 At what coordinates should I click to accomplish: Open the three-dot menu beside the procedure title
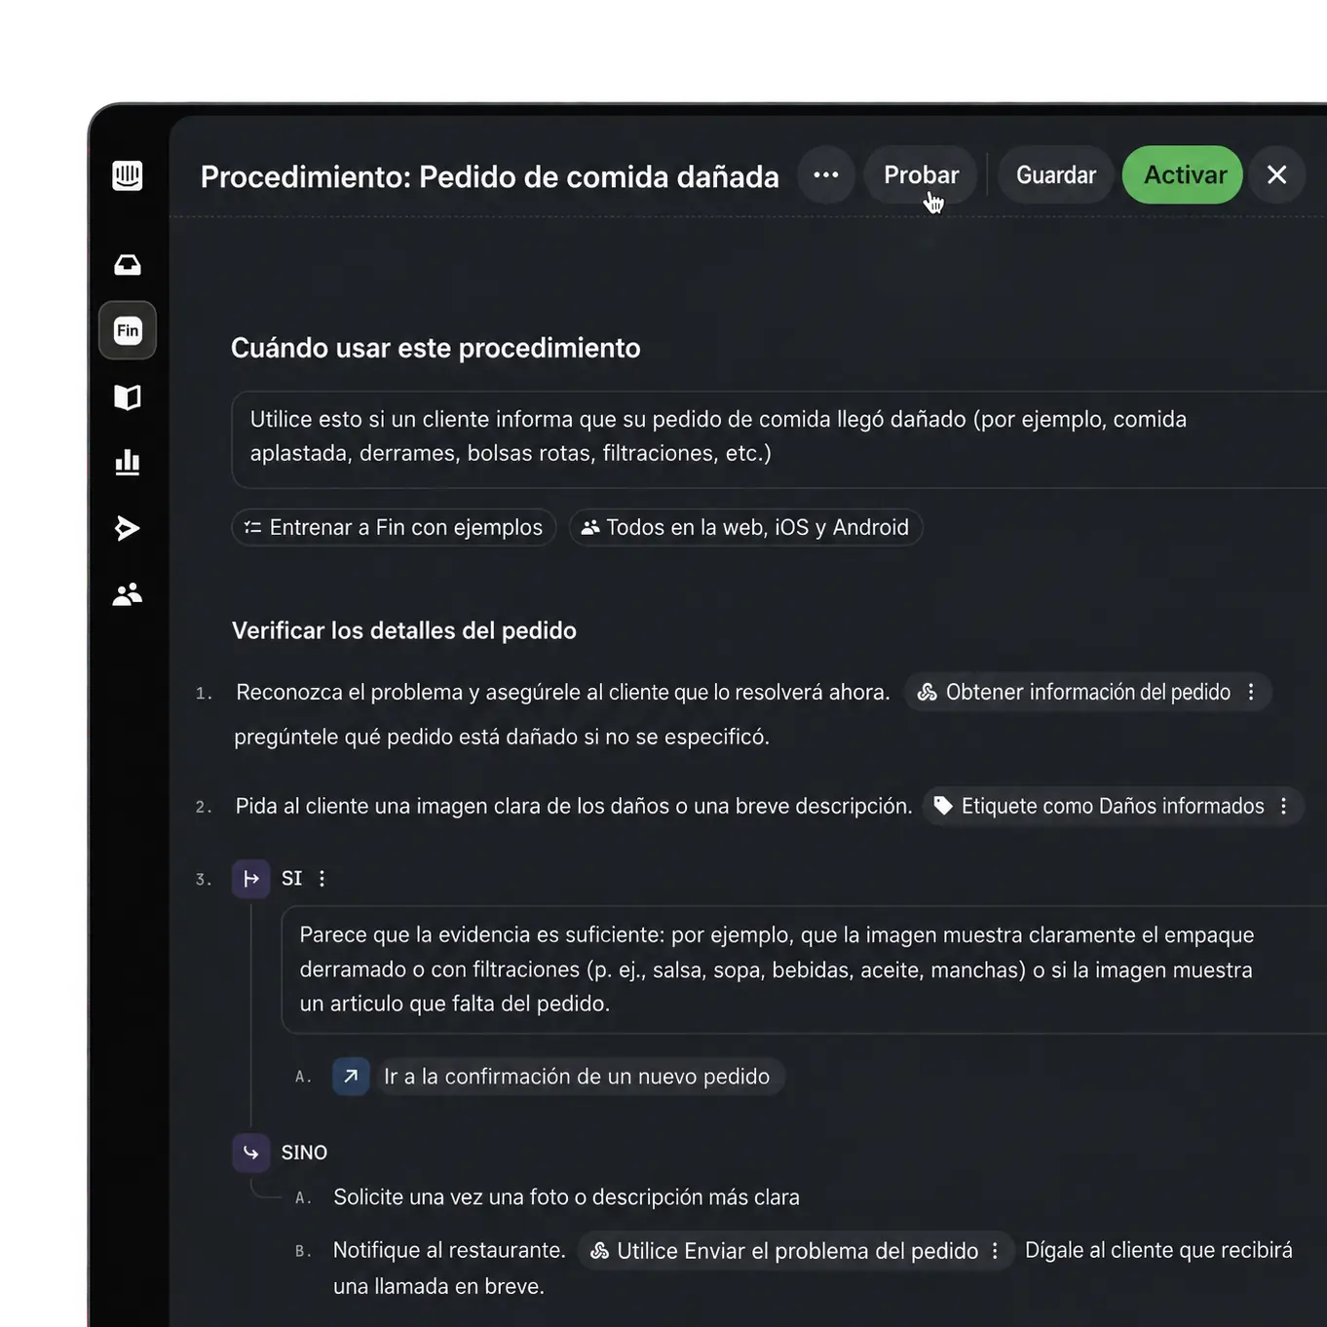tap(826, 175)
